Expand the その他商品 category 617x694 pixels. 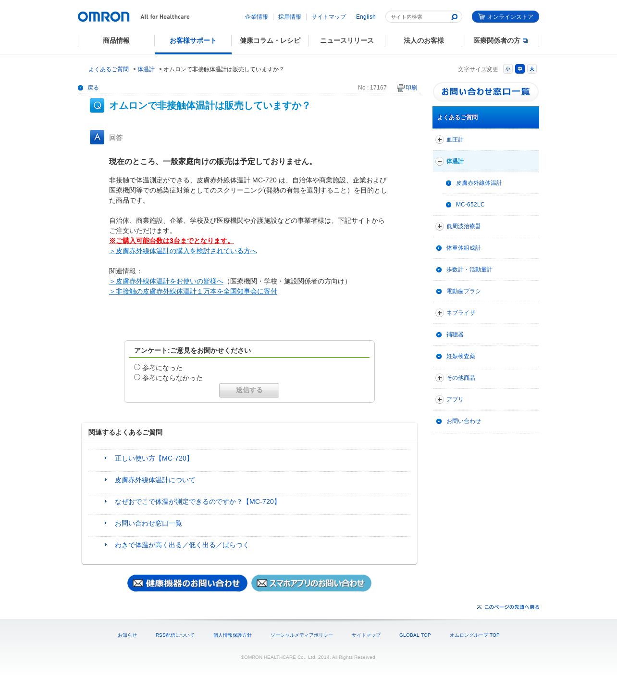point(439,378)
